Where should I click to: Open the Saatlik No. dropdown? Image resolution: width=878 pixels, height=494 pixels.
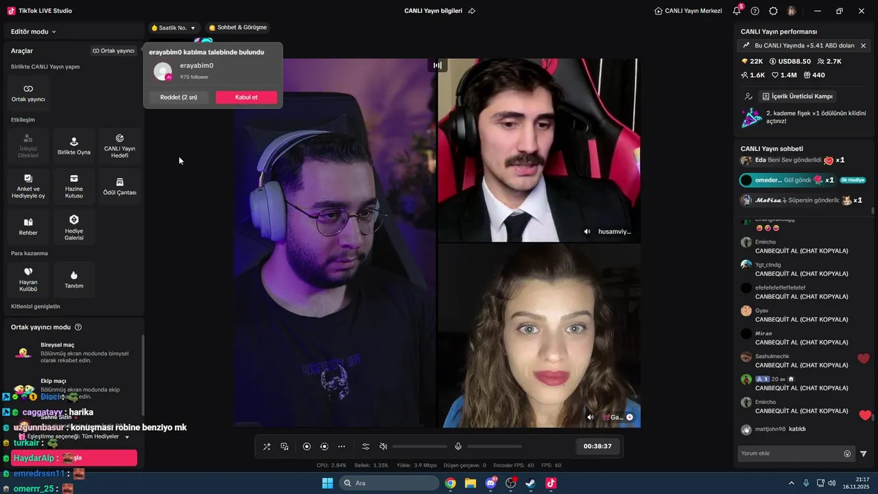tap(174, 28)
